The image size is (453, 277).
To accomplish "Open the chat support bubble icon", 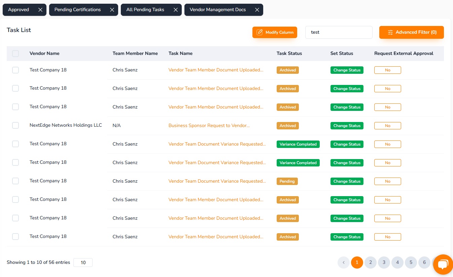I will (x=443, y=264).
